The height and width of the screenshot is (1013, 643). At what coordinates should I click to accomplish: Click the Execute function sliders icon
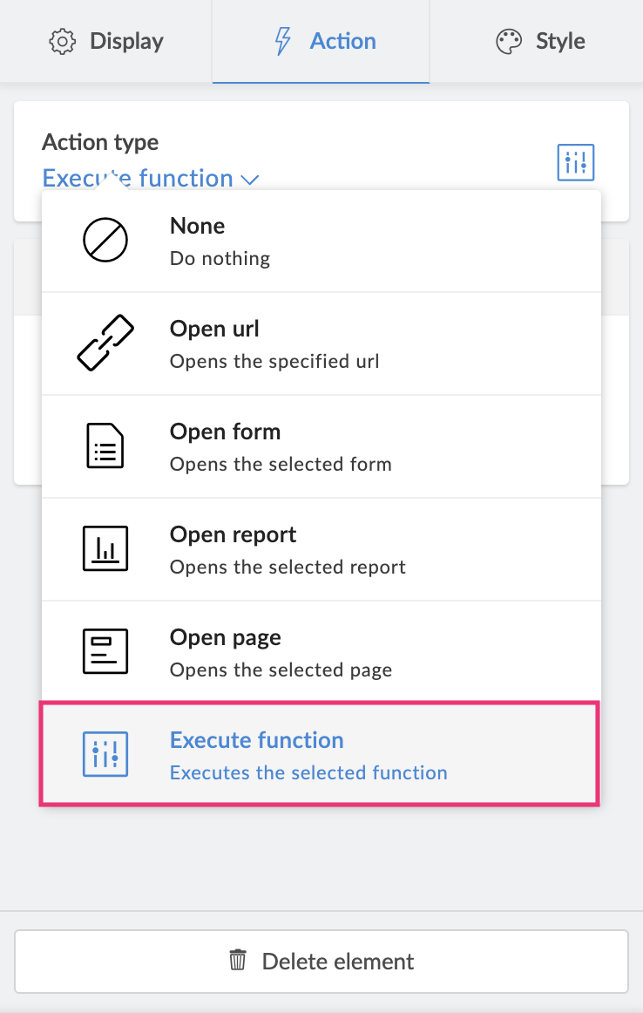point(105,755)
